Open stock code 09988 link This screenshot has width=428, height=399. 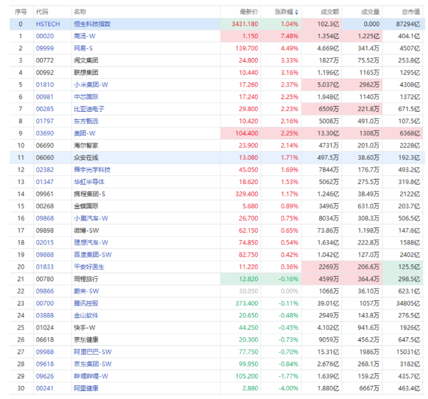tap(45, 352)
